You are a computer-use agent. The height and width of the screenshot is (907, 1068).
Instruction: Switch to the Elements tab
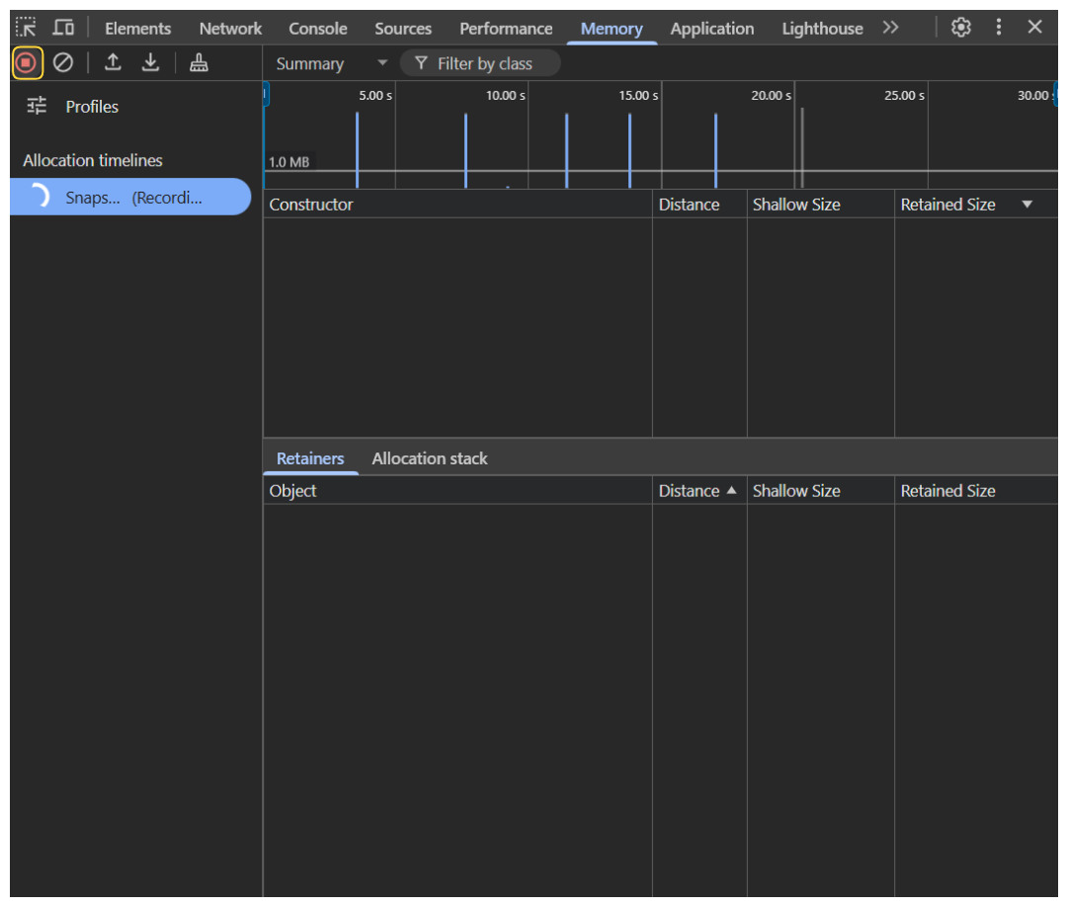pyautogui.click(x=137, y=29)
